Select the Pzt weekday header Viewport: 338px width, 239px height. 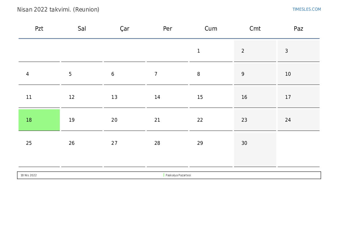[39, 29]
